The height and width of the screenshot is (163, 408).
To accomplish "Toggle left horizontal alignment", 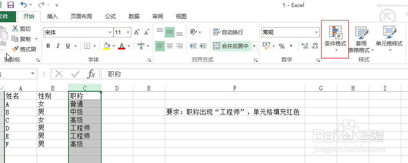I will [160, 46].
